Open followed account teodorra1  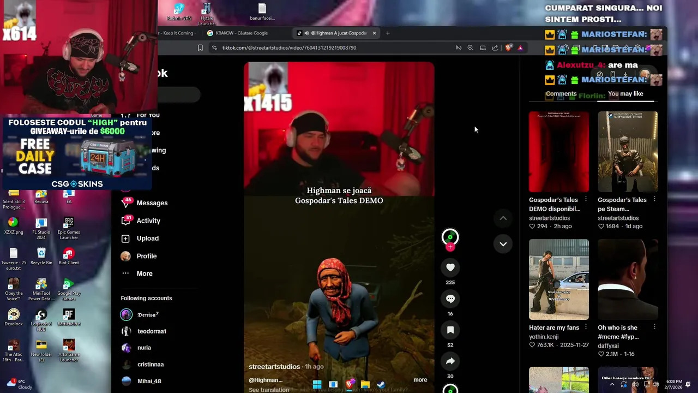click(x=144, y=331)
